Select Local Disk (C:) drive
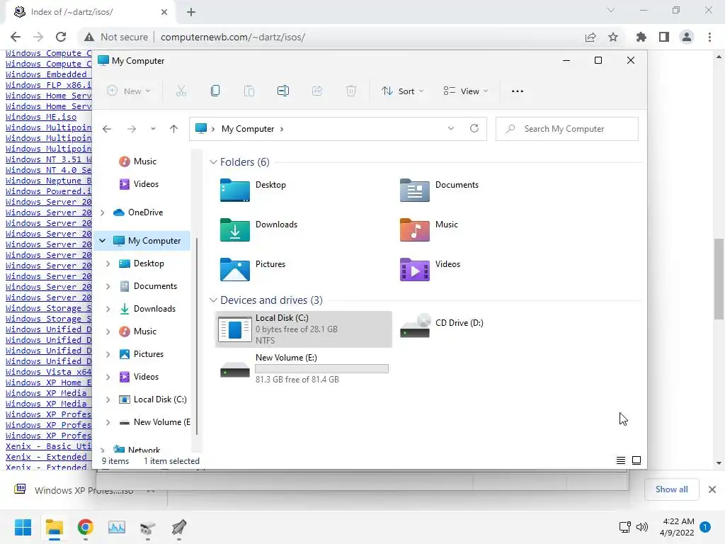Image resolution: width=725 pixels, height=544 pixels. point(303,329)
